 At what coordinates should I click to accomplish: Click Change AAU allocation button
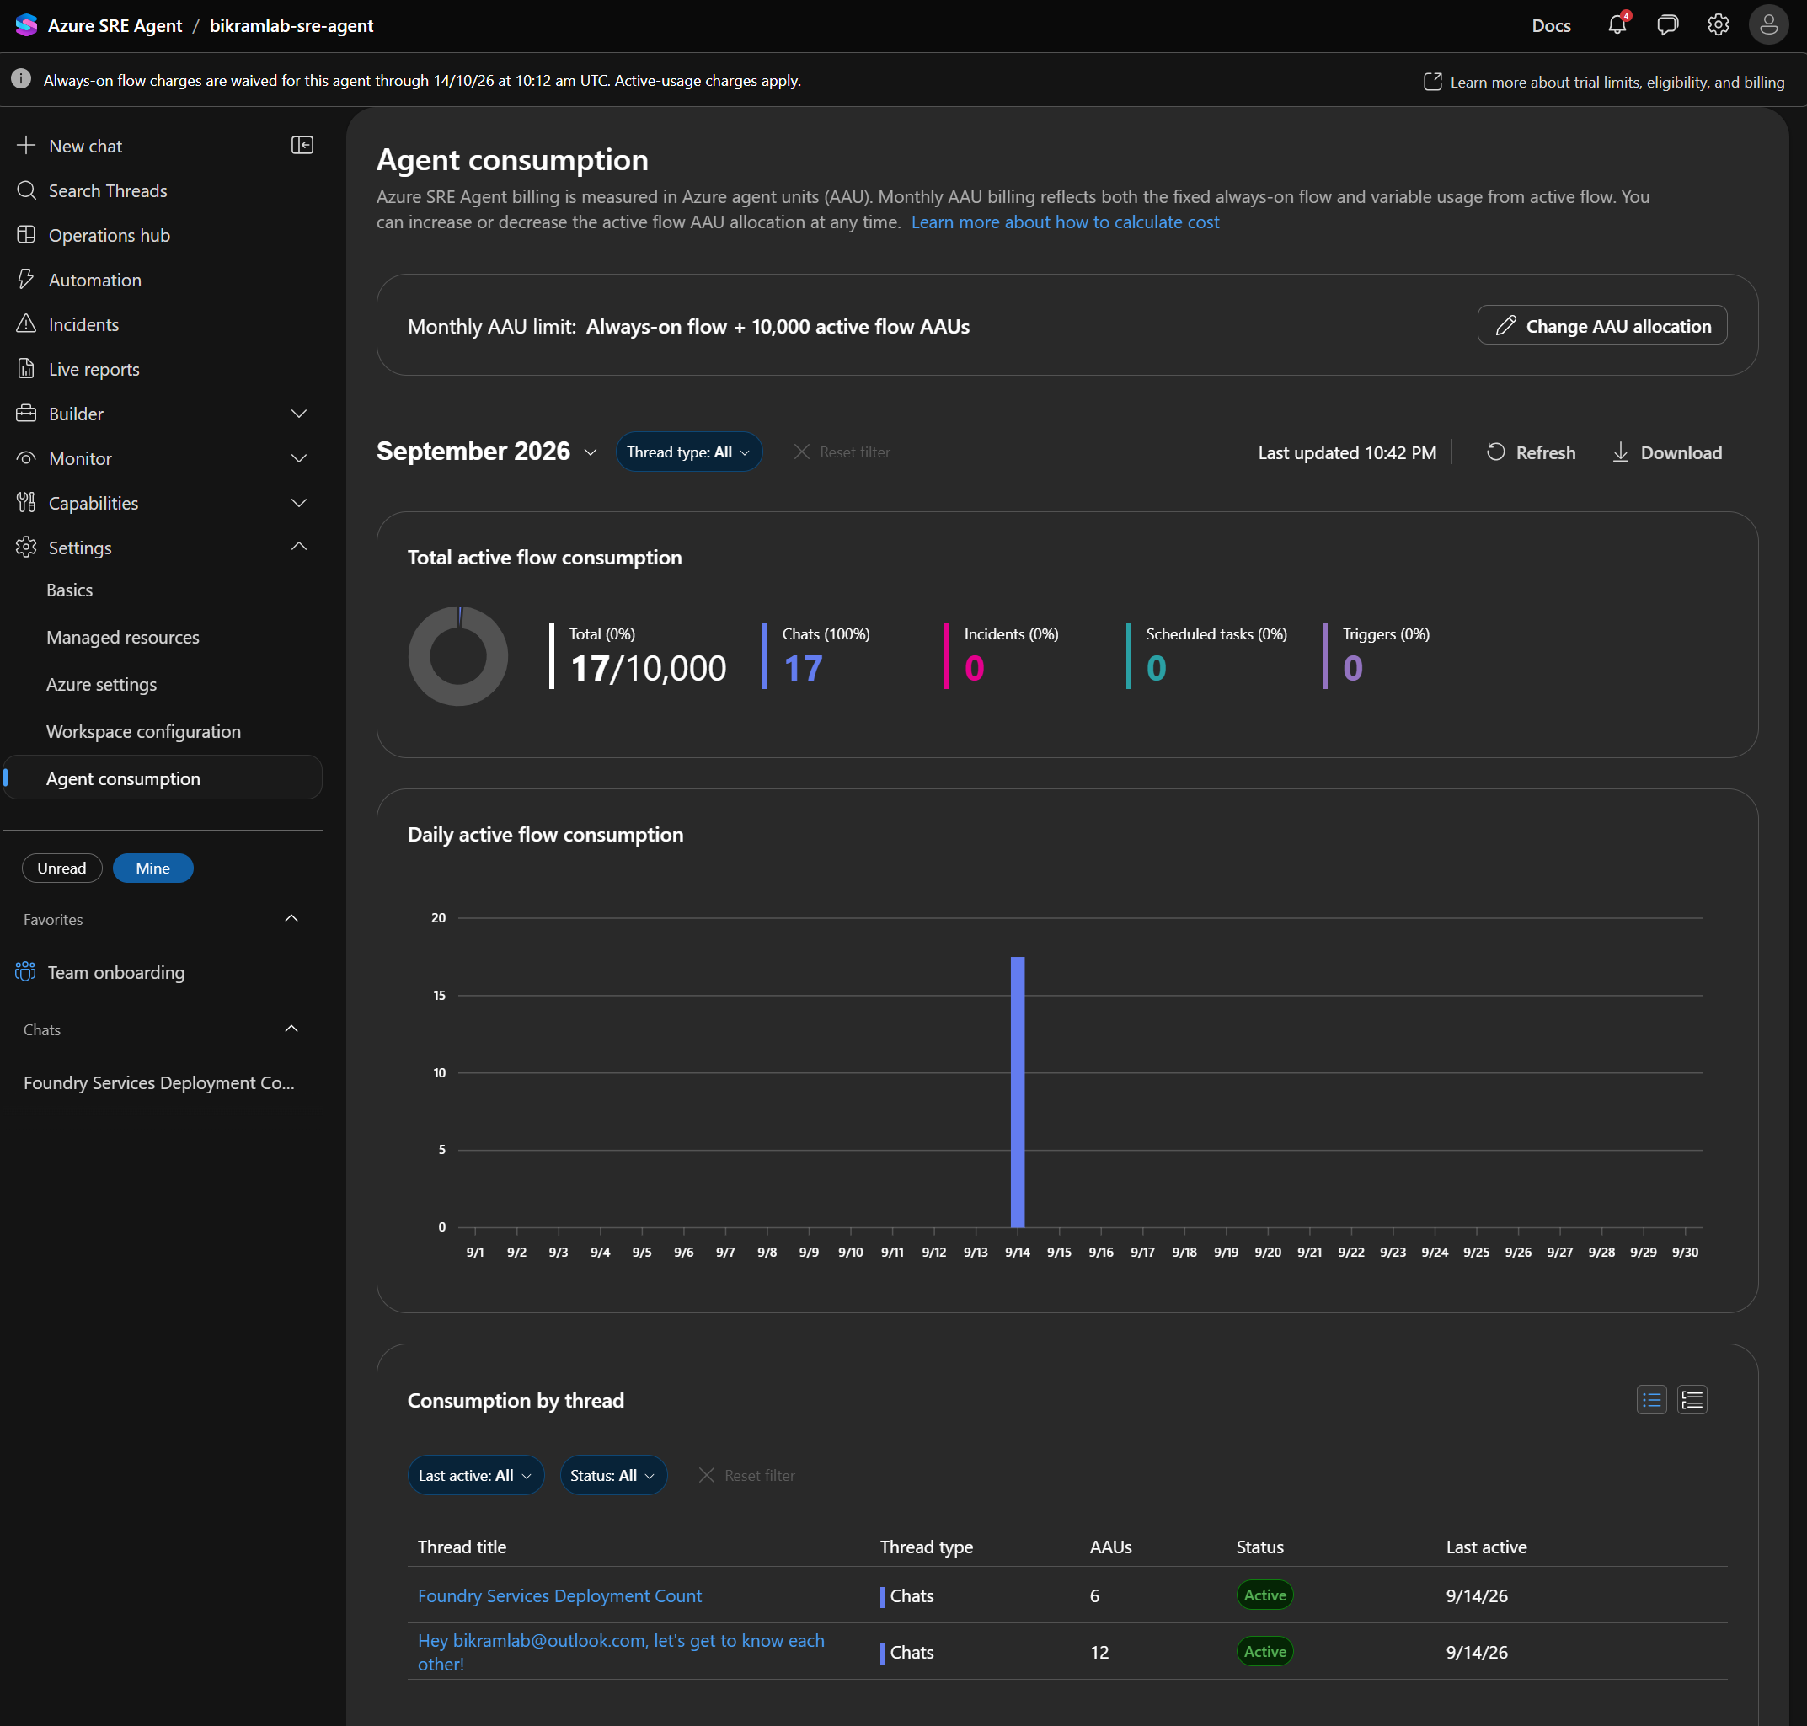[x=1601, y=325]
